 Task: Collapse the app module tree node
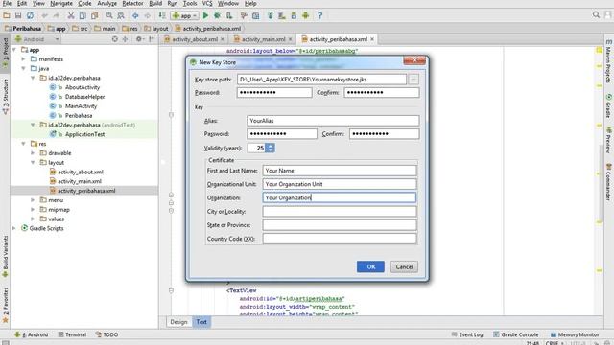14,50
